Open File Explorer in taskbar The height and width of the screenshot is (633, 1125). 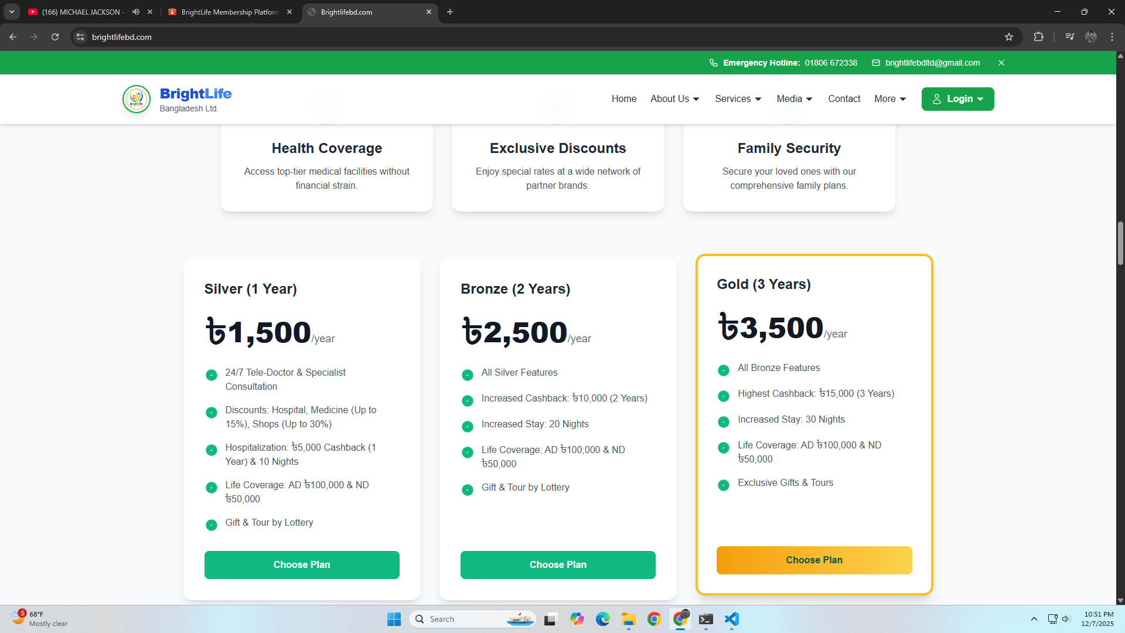click(629, 619)
